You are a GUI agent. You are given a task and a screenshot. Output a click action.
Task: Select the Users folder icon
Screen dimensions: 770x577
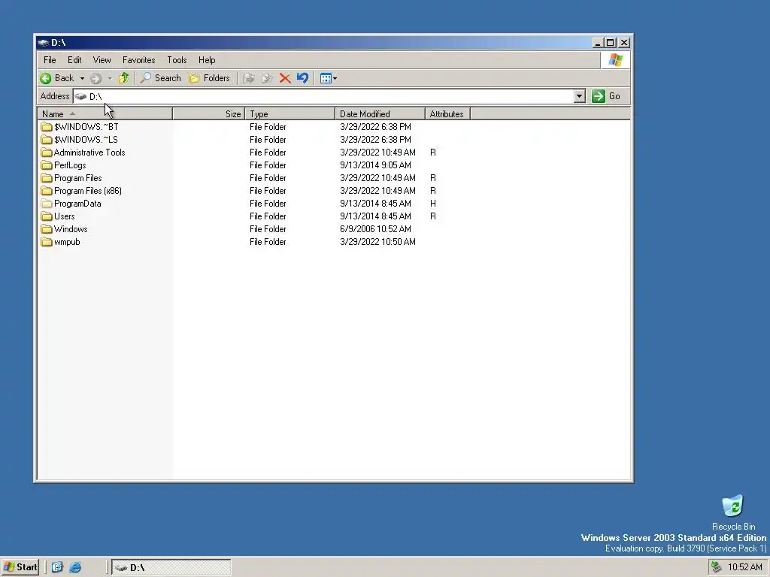tap(47, 216)
